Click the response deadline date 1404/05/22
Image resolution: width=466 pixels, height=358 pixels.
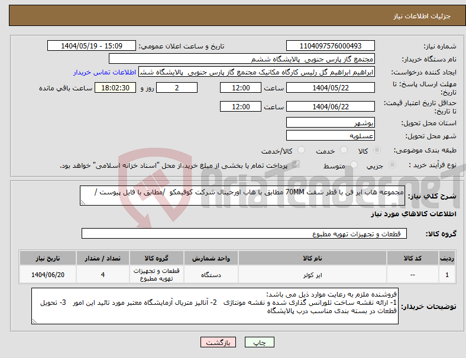coord(331,88)
